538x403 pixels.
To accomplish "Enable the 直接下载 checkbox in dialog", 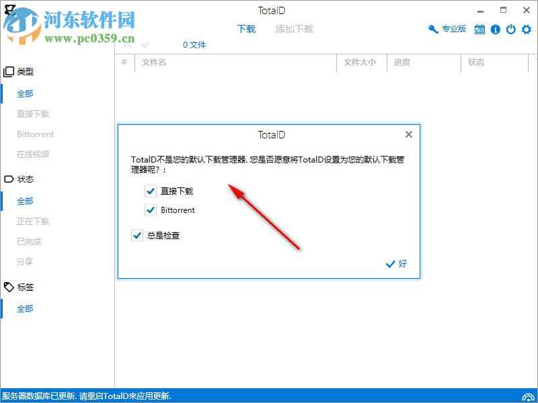I will (151, 191).
